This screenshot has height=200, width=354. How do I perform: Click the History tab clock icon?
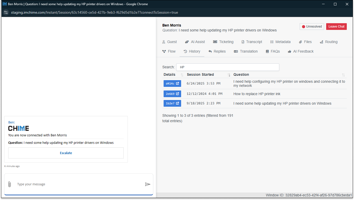(185, 52)
